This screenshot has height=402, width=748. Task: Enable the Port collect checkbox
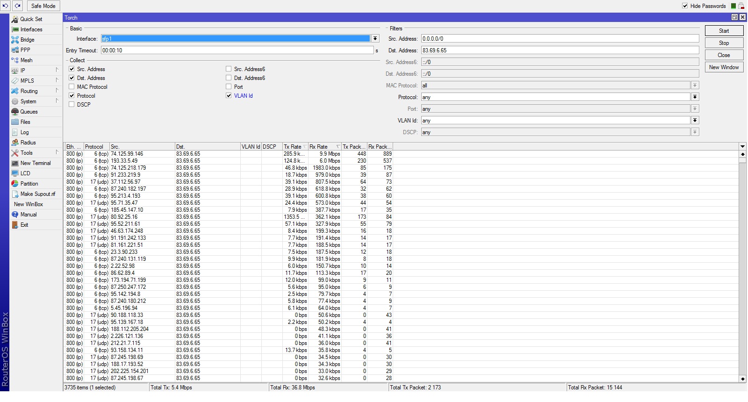(229, 87)
